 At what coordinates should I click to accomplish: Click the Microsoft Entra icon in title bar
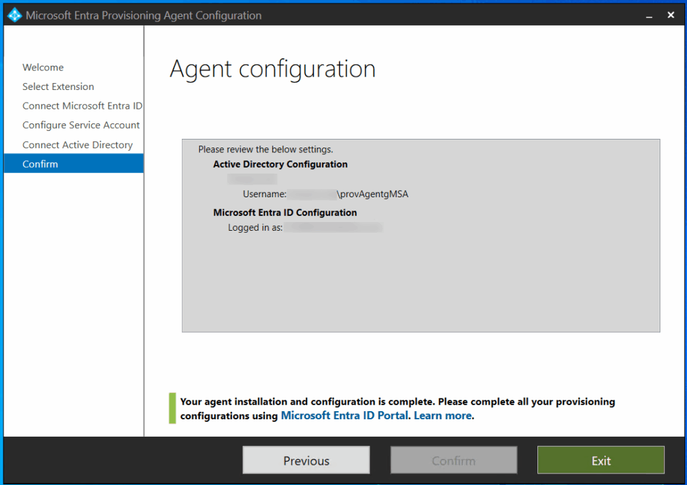coord(15,15)
